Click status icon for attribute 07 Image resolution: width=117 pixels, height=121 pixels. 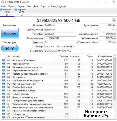[4, 74]
